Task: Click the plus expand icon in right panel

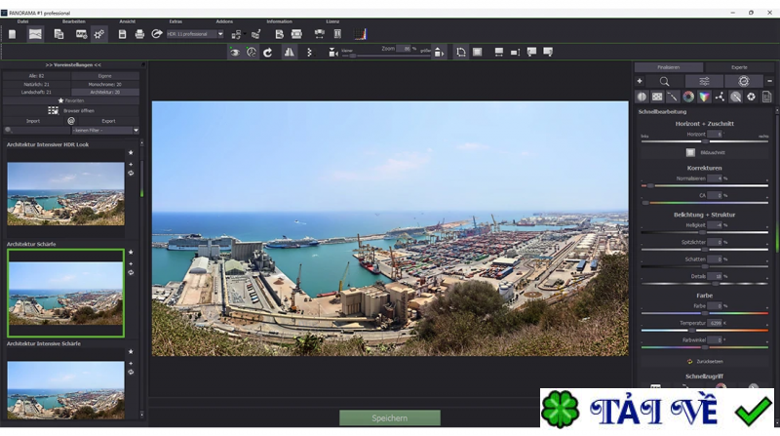Action: pyautogui.click(x=640, y=81)
